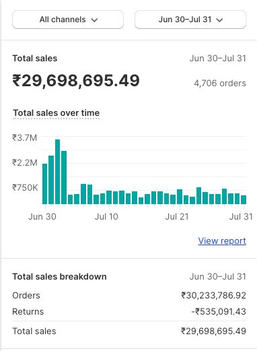Select the first bar at Jun 30

[45, 184]
